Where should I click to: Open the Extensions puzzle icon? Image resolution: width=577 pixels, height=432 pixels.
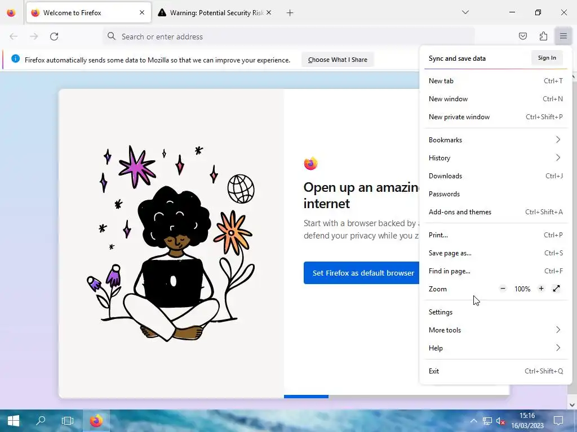tap(543, 36)
